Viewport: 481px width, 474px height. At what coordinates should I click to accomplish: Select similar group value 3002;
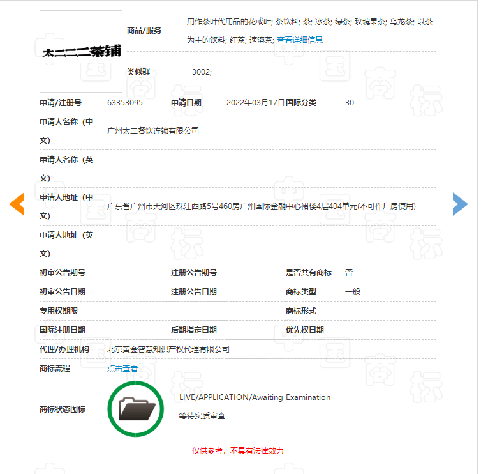pos(202,72)
